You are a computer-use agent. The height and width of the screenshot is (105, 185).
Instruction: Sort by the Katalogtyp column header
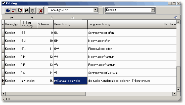[x=13, y=24]
